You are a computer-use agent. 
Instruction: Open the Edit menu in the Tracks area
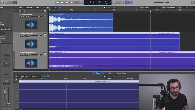pos(20,8)
